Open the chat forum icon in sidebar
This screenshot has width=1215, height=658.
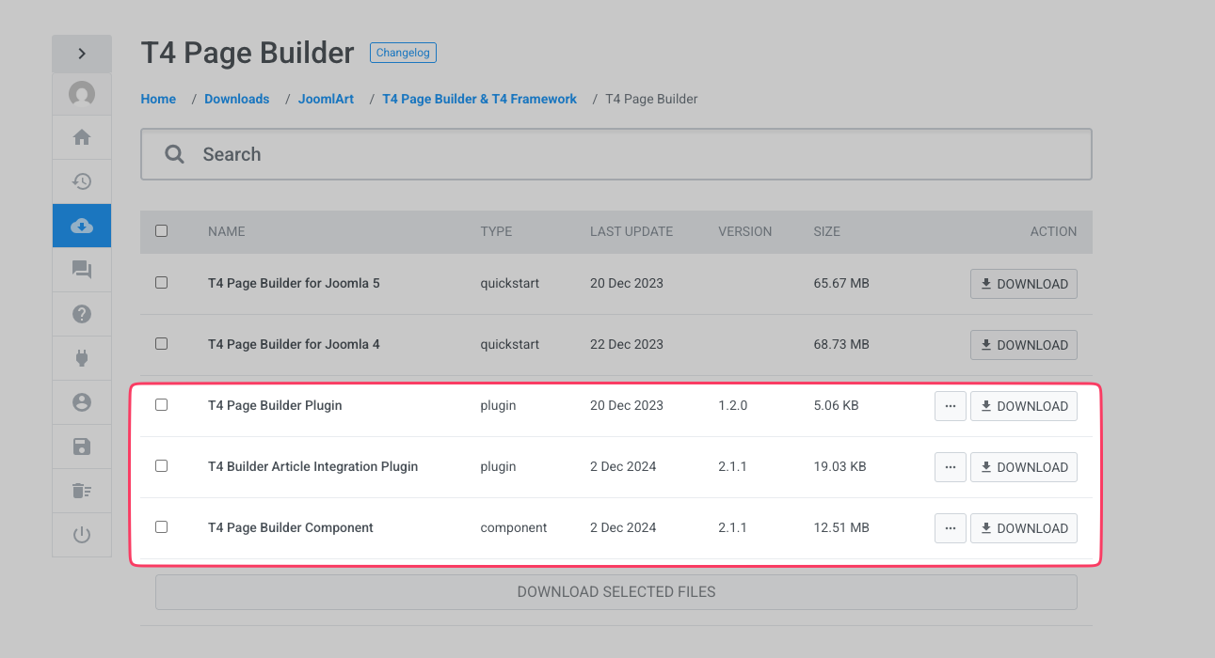[x=82, y=270]
